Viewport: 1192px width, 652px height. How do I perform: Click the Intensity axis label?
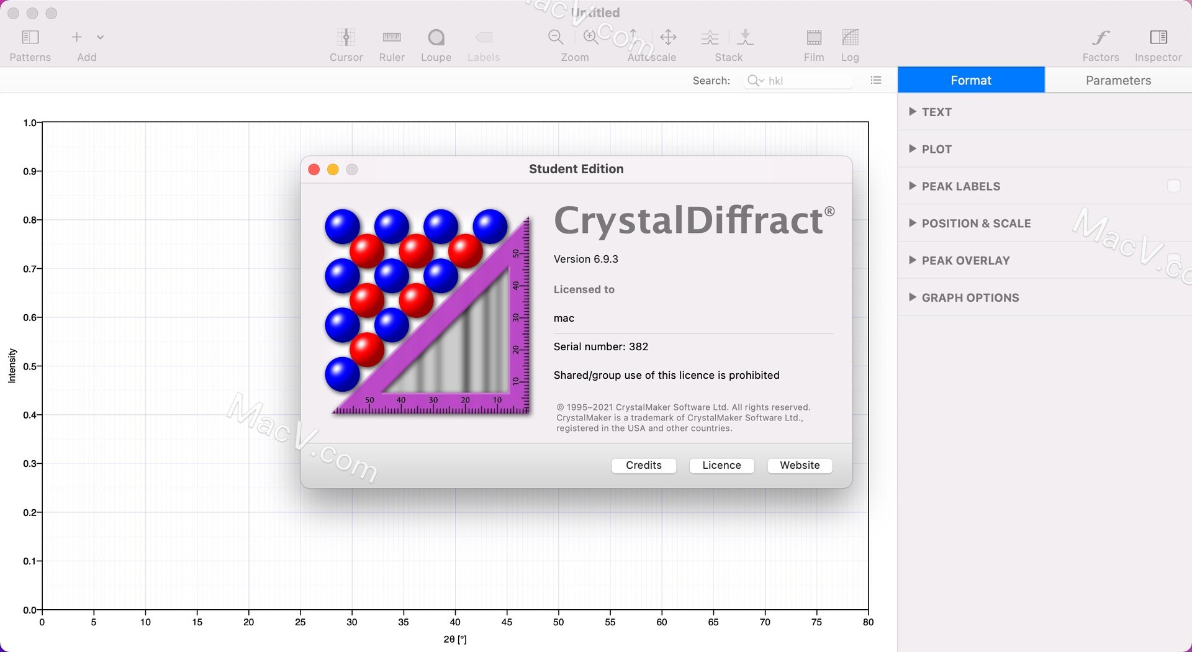click(x=12, y=366)
